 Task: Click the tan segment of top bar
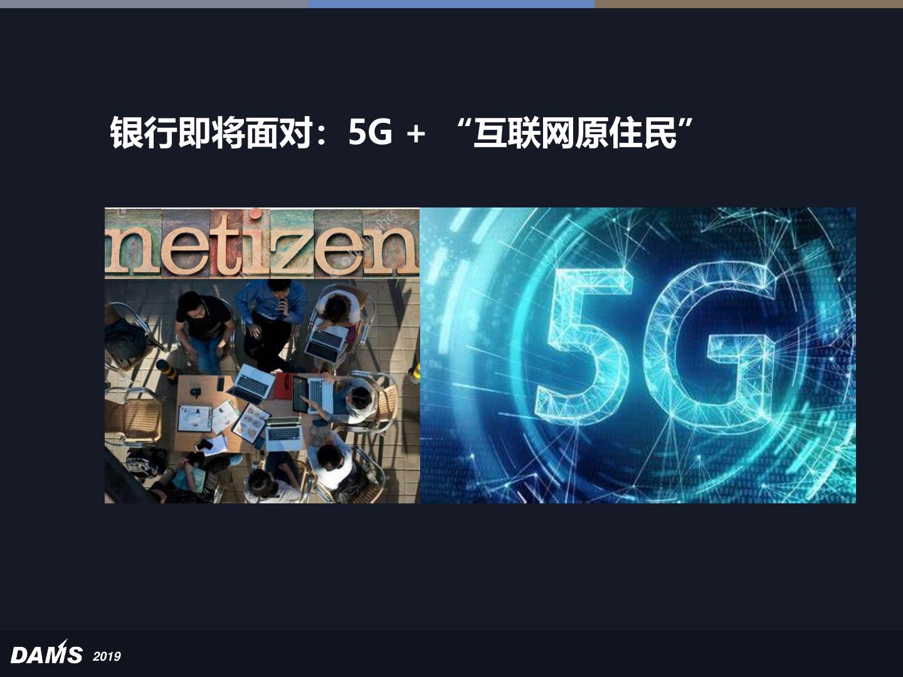tap(749, 4)
